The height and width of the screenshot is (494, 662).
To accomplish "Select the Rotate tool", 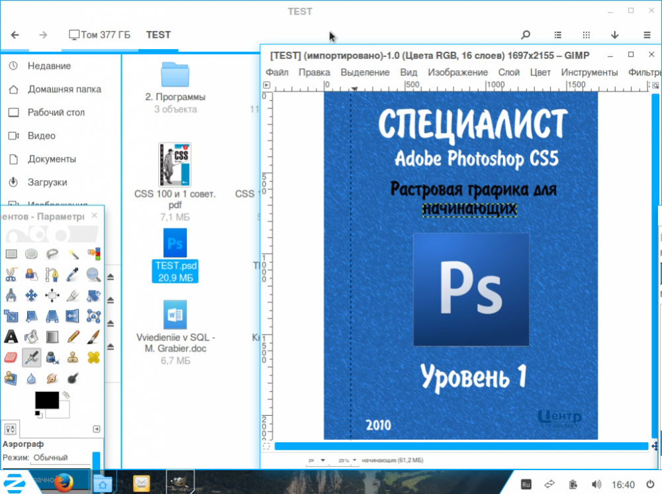I will click(94, 295).
